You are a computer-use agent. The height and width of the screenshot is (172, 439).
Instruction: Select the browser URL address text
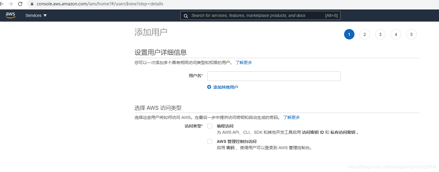pyautogui.click(x=100, y=4)
